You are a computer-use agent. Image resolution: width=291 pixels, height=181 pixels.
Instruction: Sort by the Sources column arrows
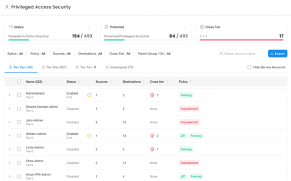pos(110,82)
